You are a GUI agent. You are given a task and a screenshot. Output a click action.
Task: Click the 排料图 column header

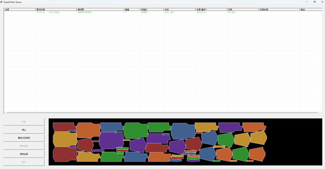click(100, 10)
